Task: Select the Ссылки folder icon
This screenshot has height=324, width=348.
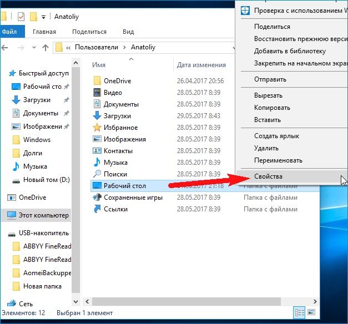Action: pos(97,209)
